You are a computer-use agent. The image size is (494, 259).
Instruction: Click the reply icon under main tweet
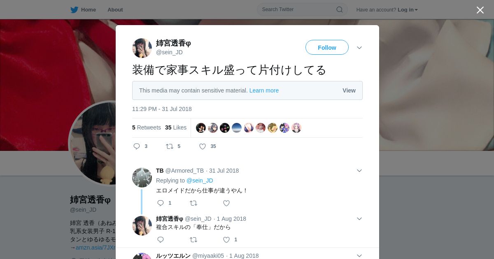137,146
